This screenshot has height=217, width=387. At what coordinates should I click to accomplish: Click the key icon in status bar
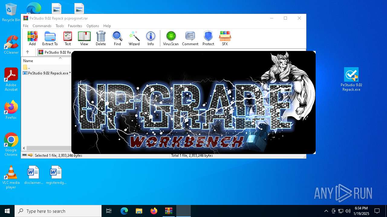click(30, 155)
